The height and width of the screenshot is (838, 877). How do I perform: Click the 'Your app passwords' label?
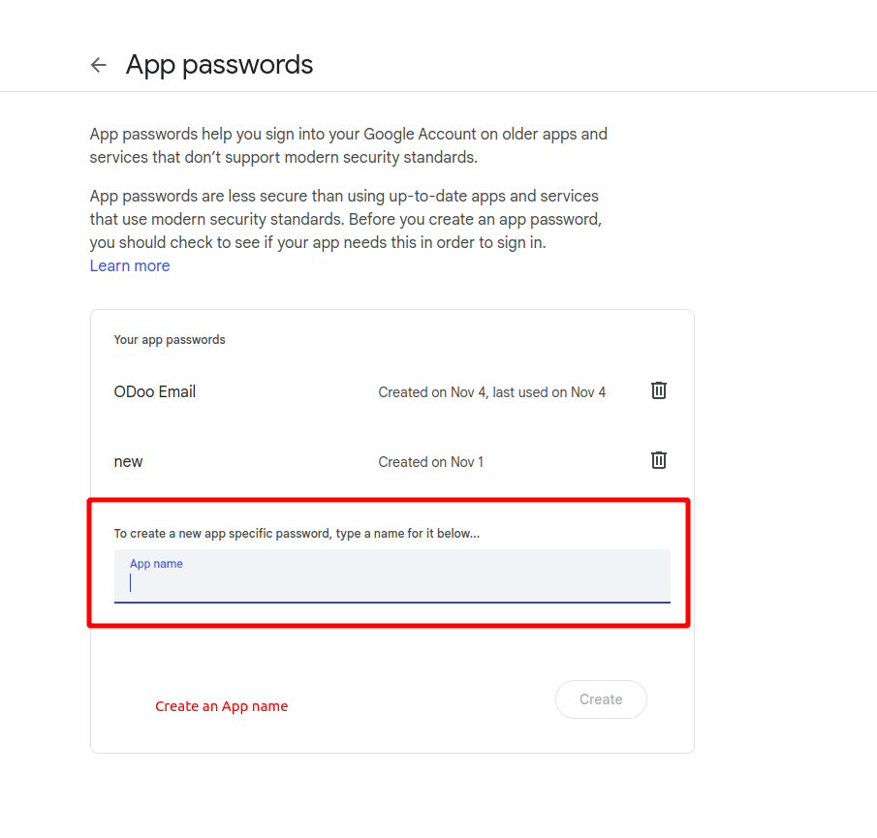170,340
